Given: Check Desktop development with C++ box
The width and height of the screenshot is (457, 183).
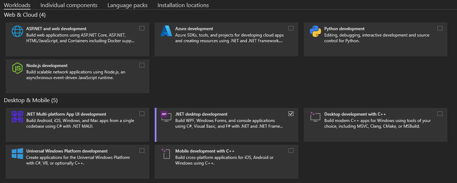Looking at the screenshot, I should tap(440, 114).
